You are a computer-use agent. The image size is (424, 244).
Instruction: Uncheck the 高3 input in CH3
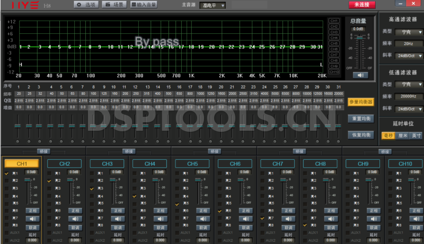(92, 188)
